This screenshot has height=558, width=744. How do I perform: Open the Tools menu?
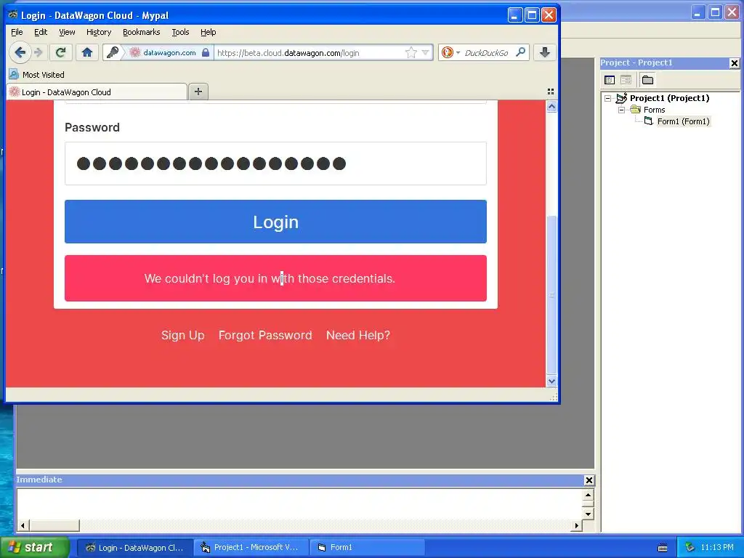coord(180,32)
